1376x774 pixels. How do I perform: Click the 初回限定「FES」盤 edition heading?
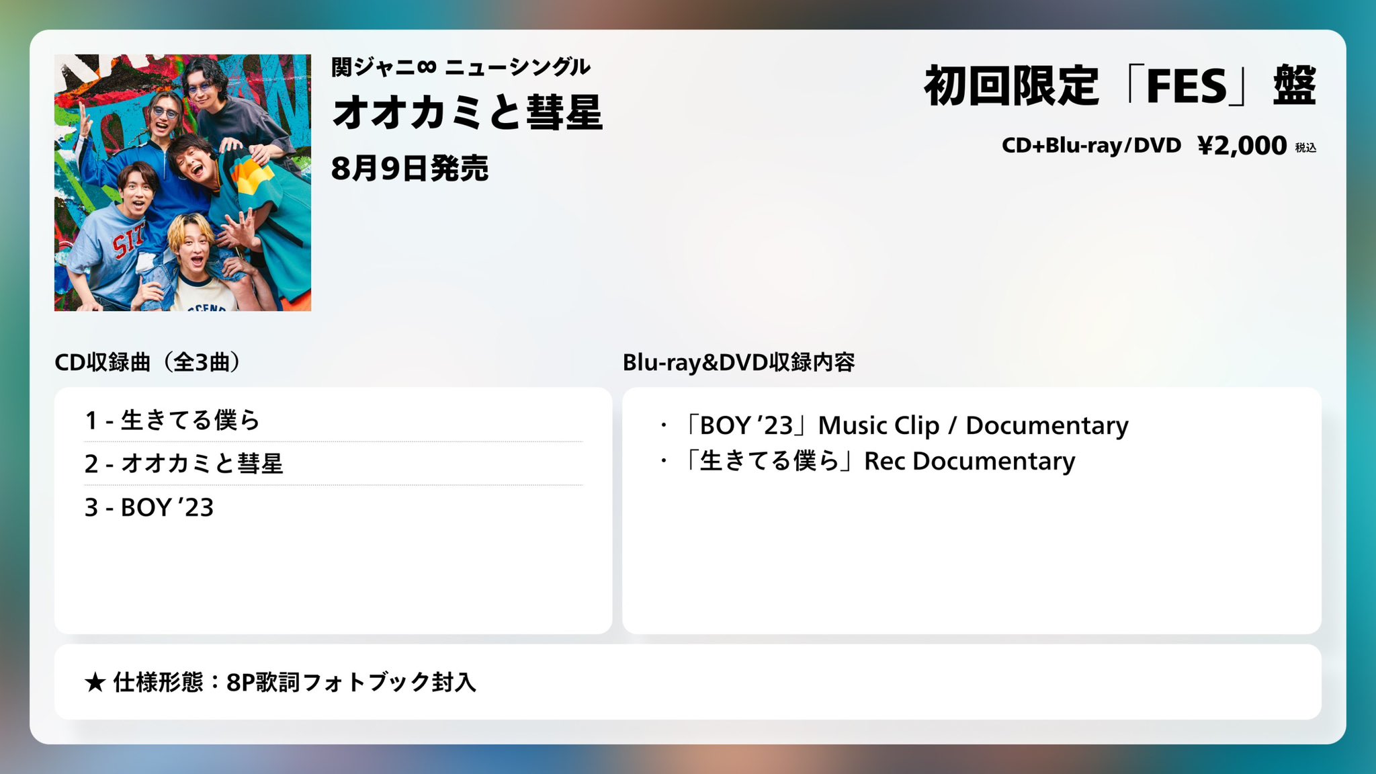(1119, 86)
